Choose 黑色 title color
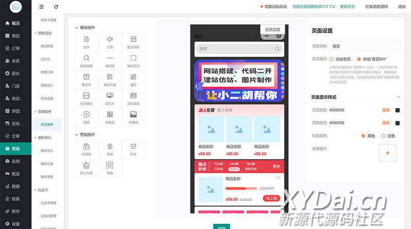Screen dimensions: 411x229 363,136
